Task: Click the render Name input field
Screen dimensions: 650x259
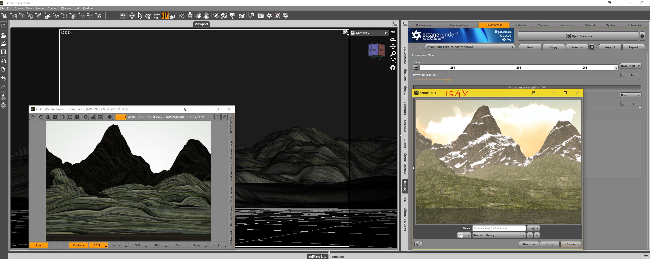Action: click(x=499, y=228)
